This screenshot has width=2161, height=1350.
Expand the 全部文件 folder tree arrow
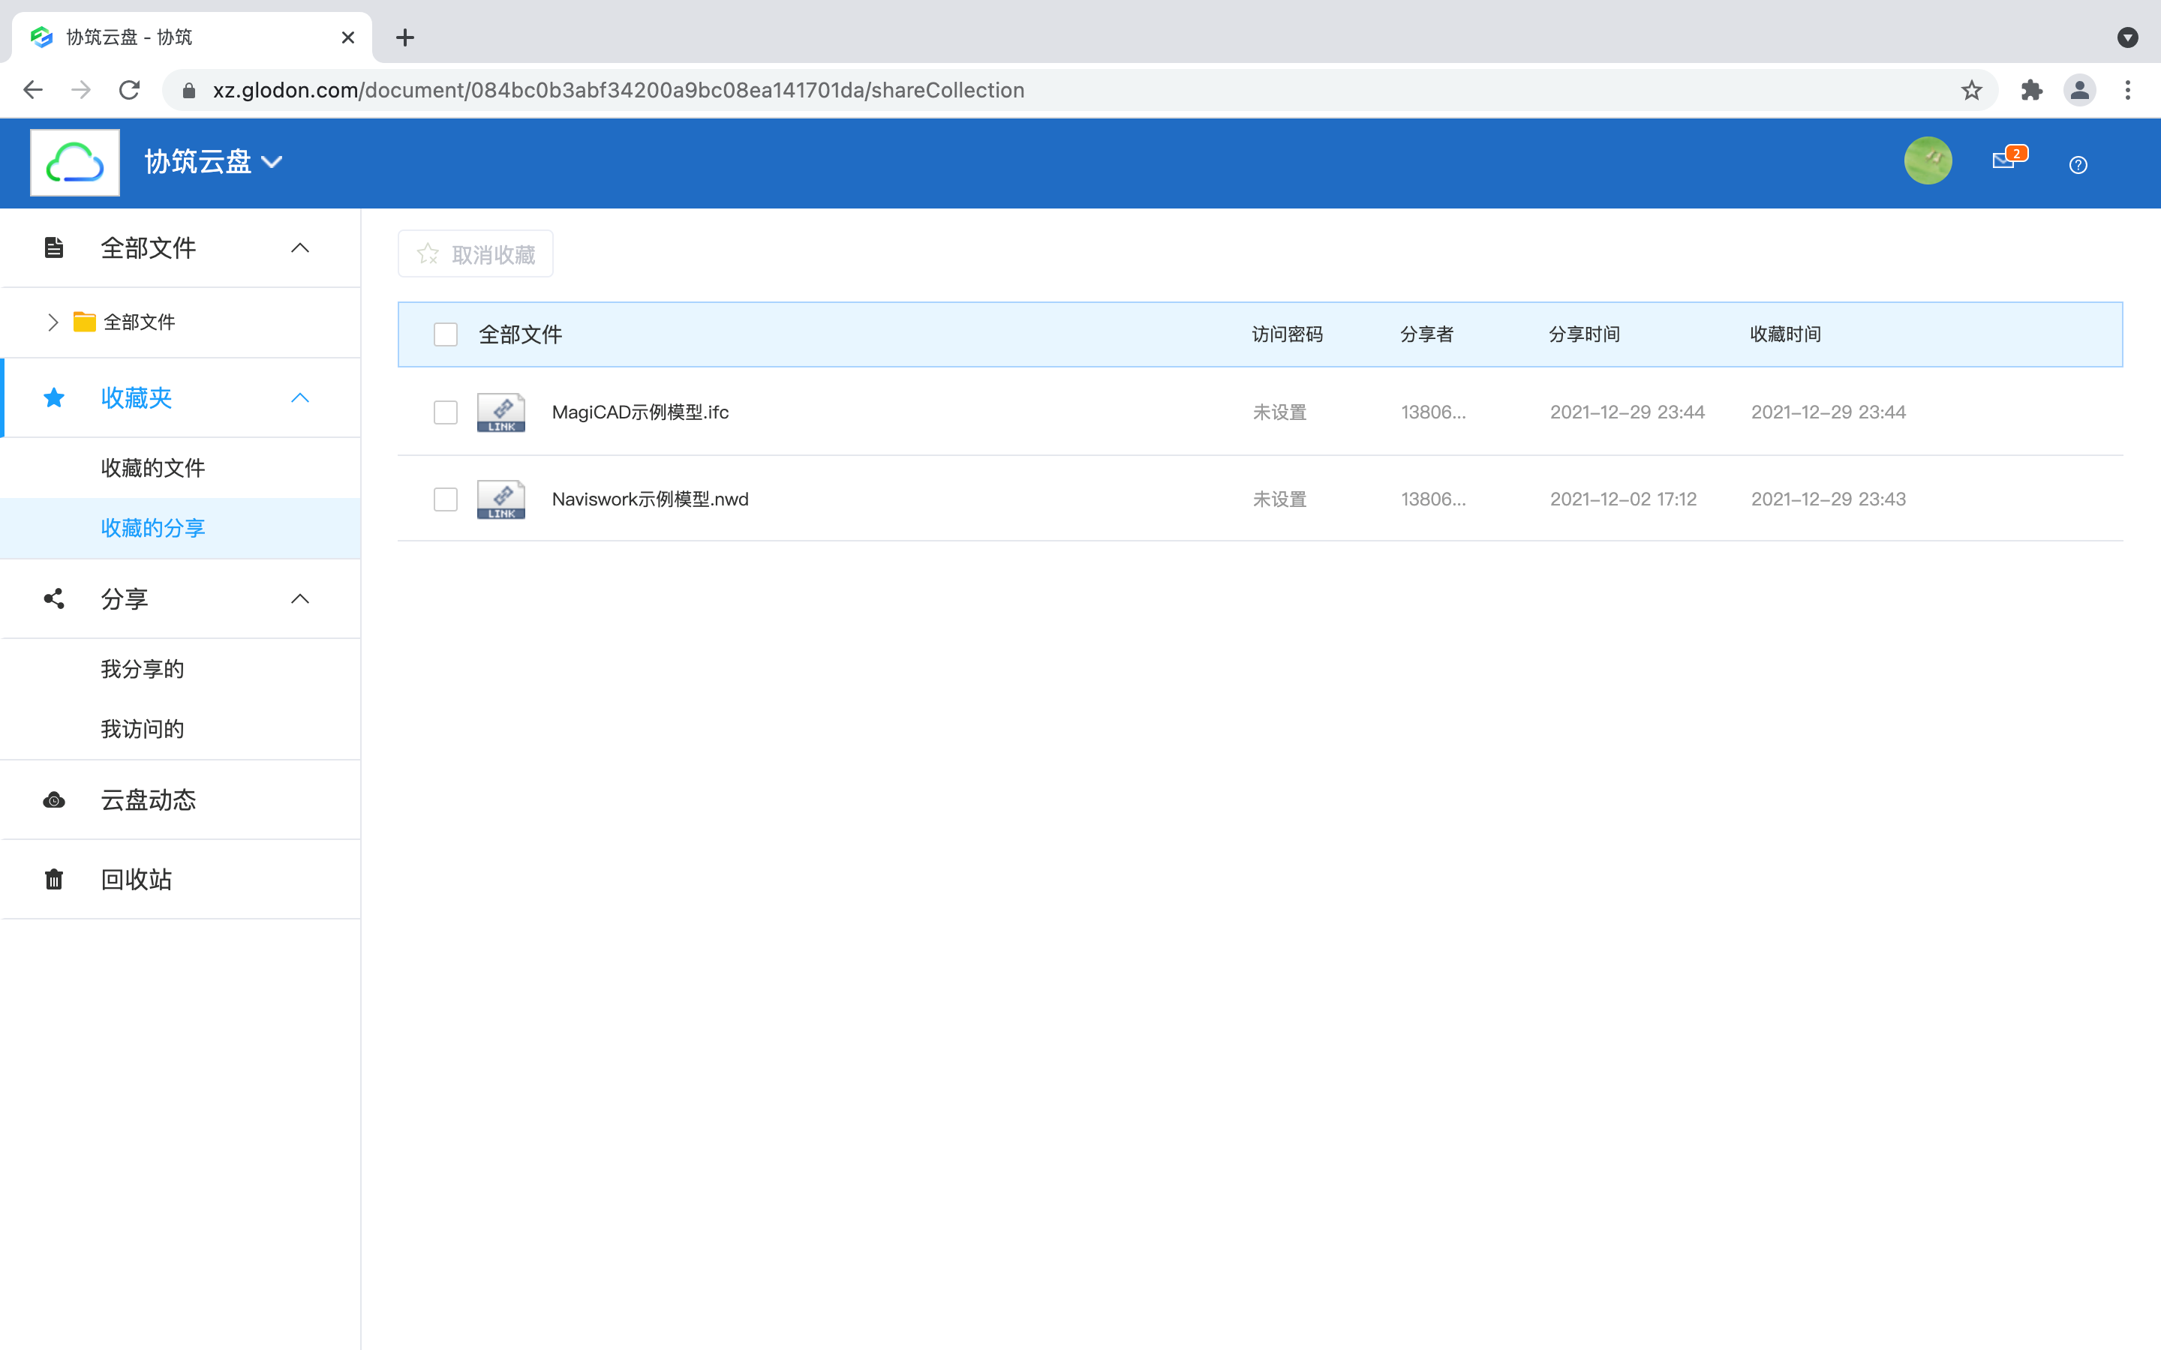[x=53, y=322]
